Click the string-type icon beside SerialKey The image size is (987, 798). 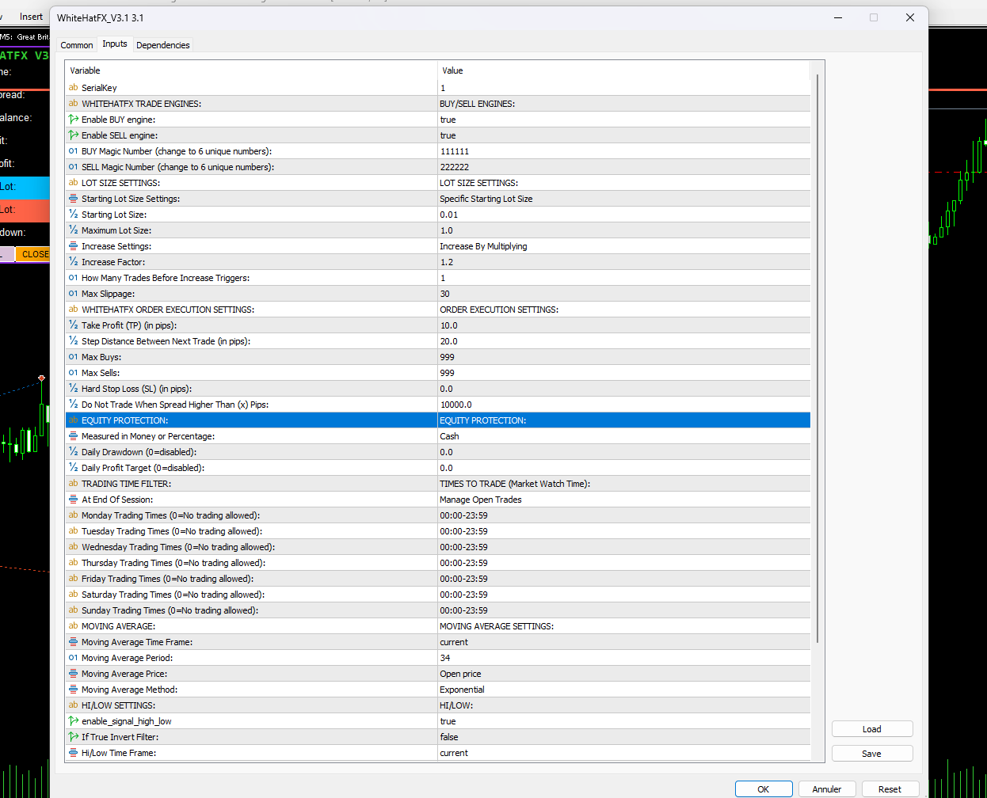click(73, 88)
